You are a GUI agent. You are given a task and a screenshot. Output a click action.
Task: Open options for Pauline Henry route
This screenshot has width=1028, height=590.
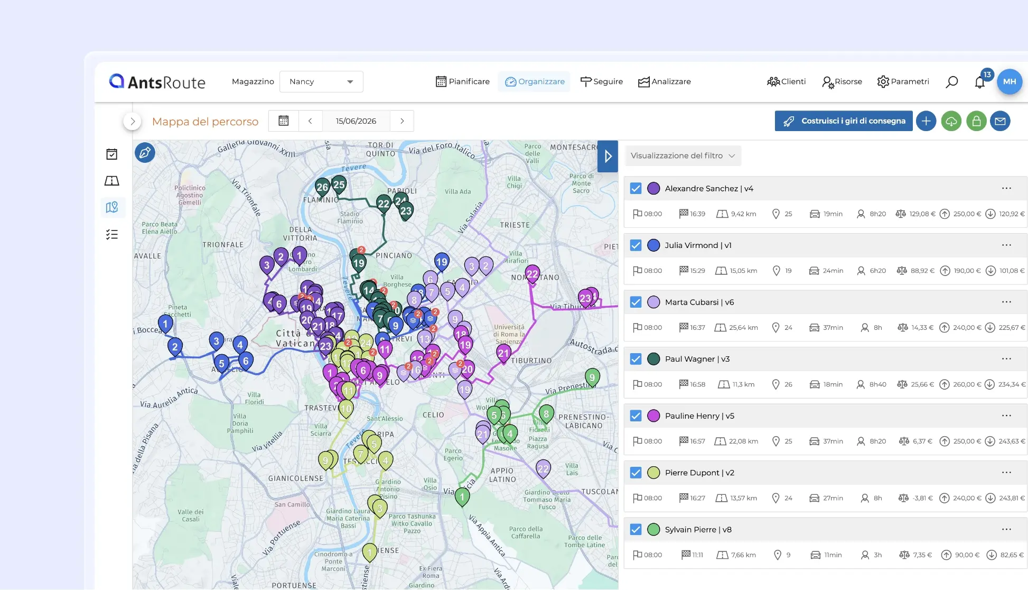(x=1006, y=416)
